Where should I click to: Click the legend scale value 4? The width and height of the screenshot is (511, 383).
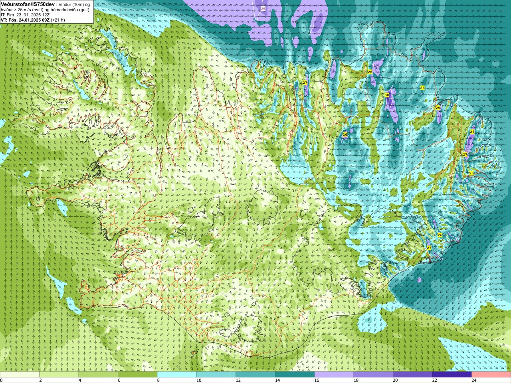pyautogui.click(x=79, y=380)
